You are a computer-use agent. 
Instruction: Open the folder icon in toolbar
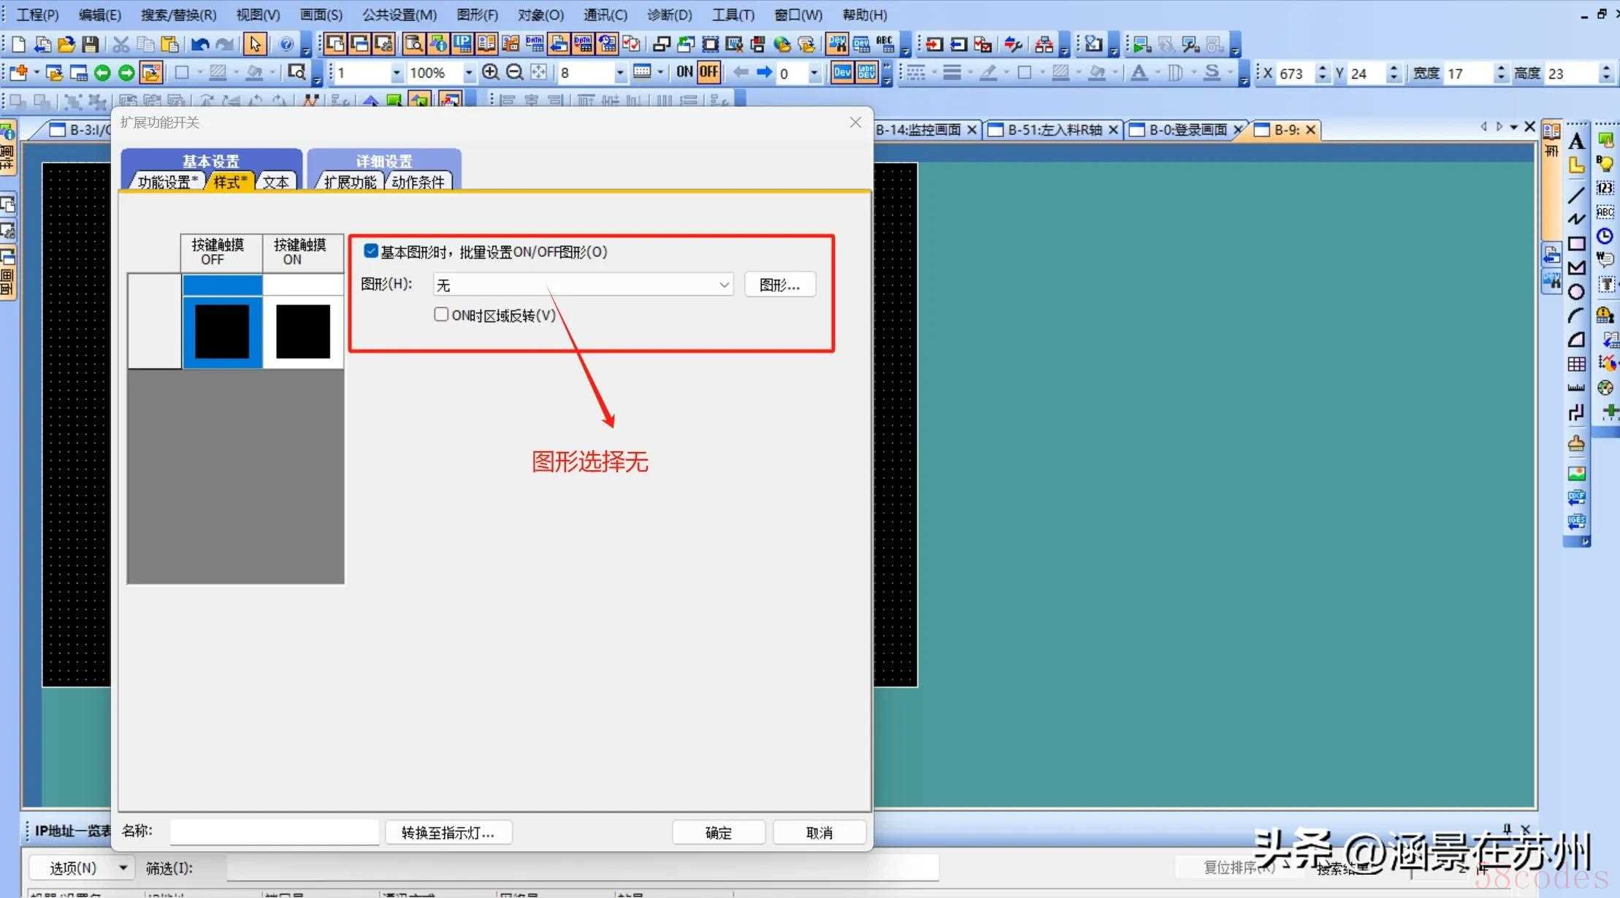coord(66,45)
